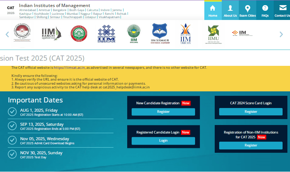Open the IIM Sirmaur logo
The height and width of the screenshot is (172, 290).
159,34
